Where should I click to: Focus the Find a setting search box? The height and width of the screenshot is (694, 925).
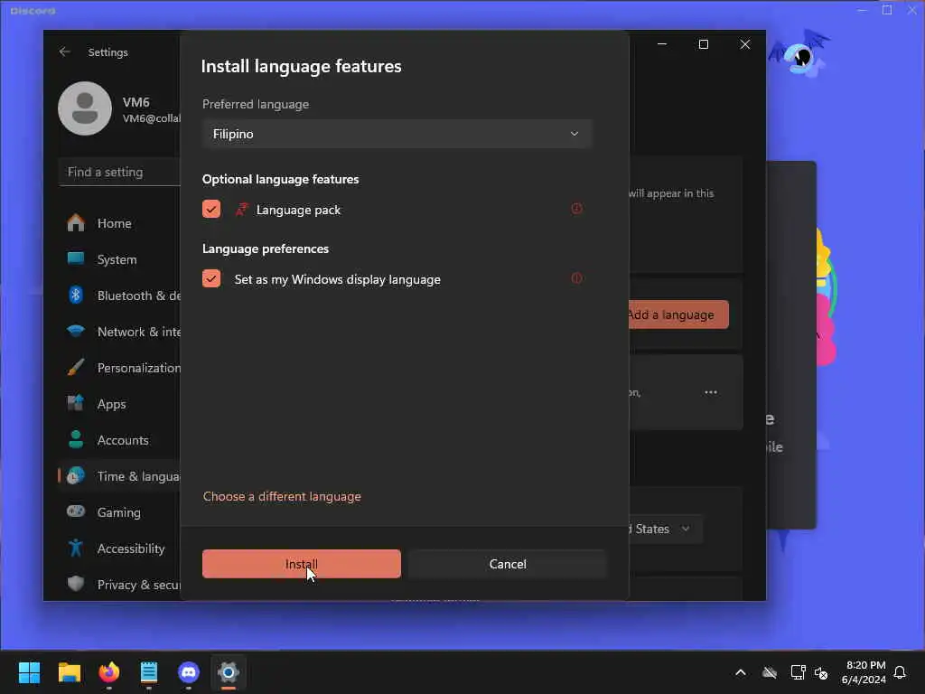point(119,172)
